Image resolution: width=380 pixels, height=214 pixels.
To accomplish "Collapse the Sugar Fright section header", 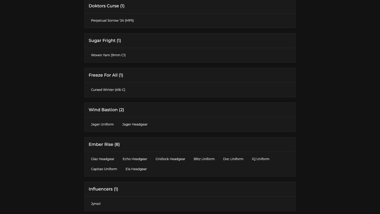I will 190,41.
